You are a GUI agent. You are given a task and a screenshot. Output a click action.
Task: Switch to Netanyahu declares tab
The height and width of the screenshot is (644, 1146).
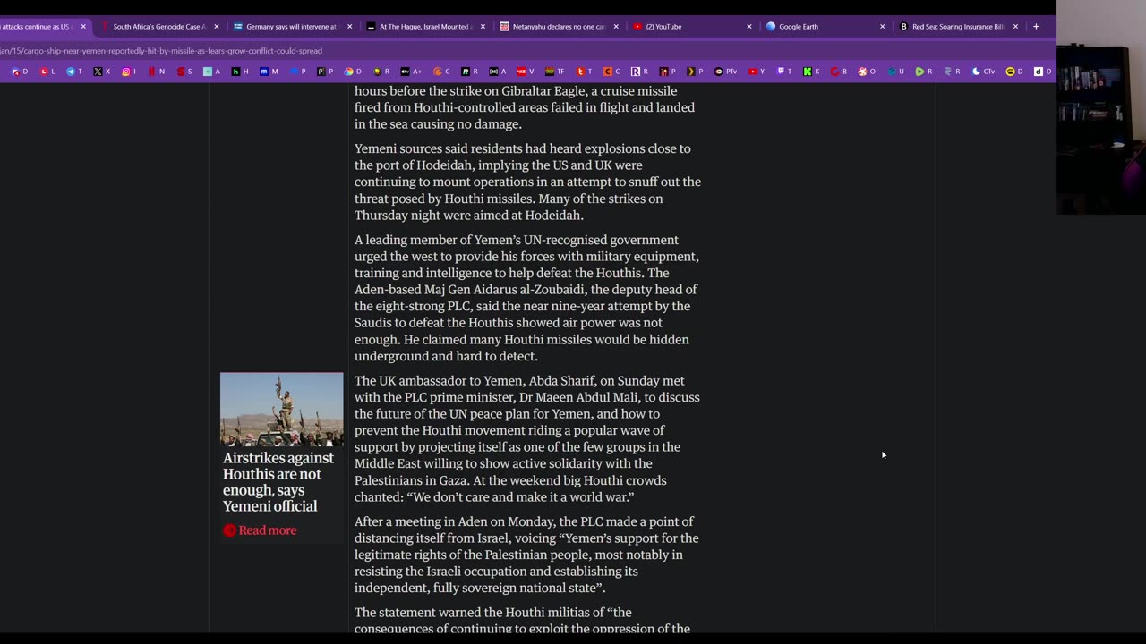558,27
